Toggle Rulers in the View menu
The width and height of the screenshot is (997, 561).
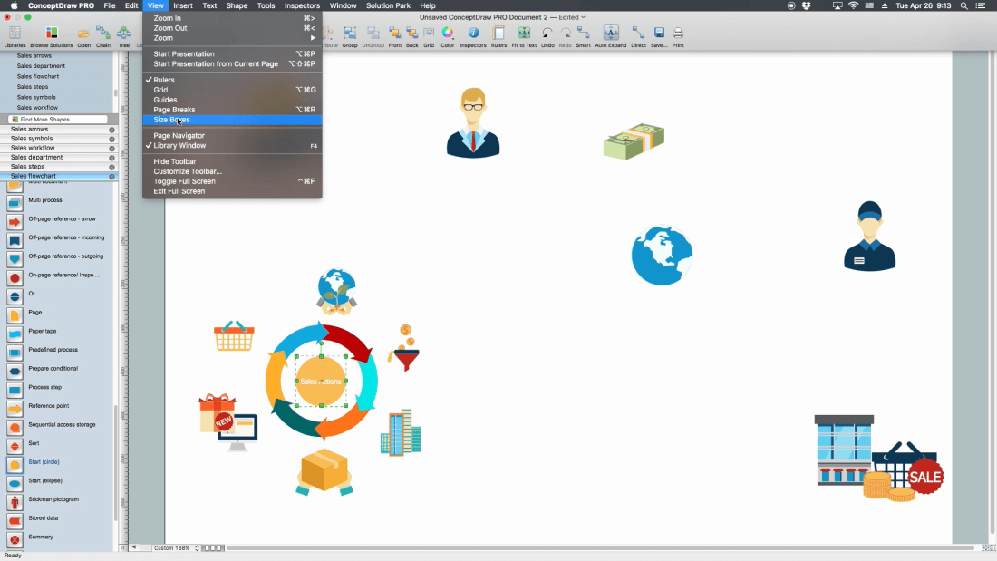(232, 80)
